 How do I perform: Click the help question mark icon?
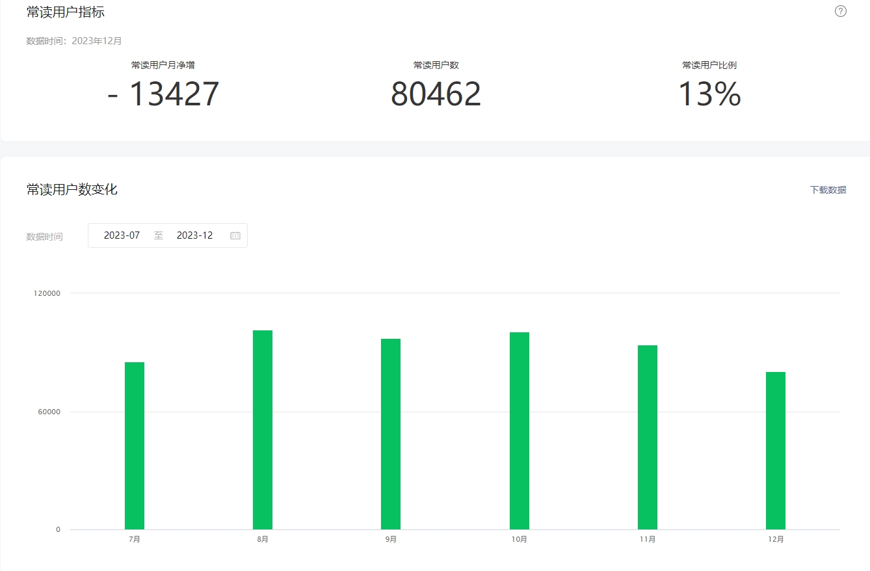tap(840, 11)
